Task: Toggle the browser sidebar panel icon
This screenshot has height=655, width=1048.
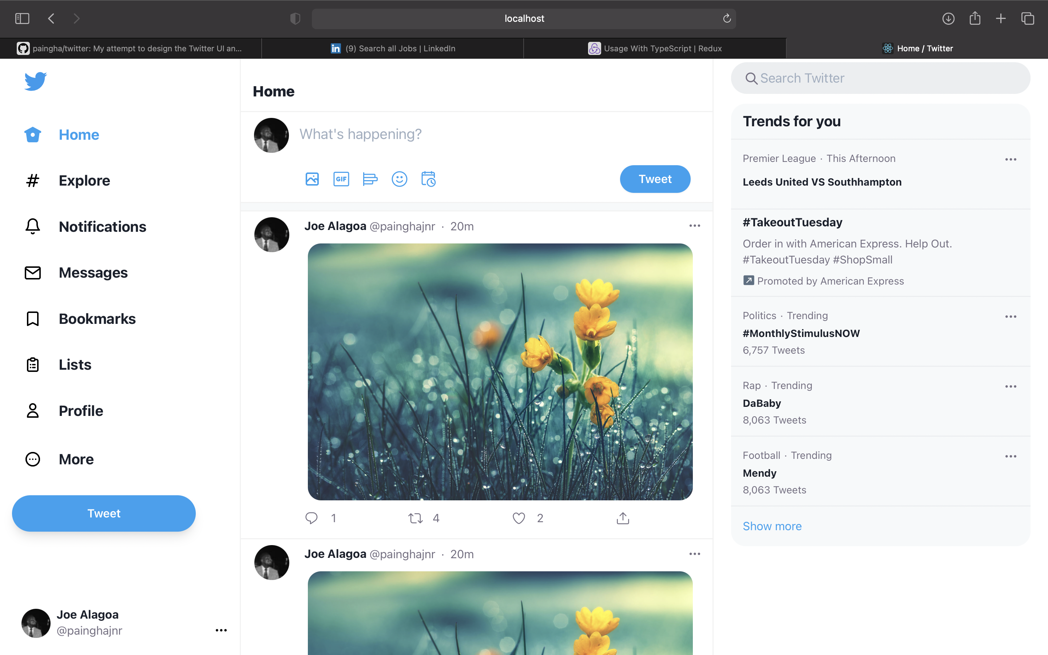Action: click(22, 19)
